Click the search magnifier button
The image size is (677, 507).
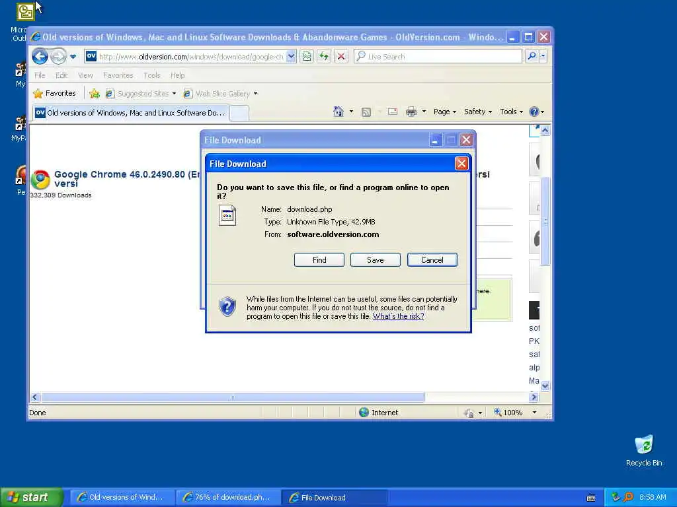pos(532,56)
